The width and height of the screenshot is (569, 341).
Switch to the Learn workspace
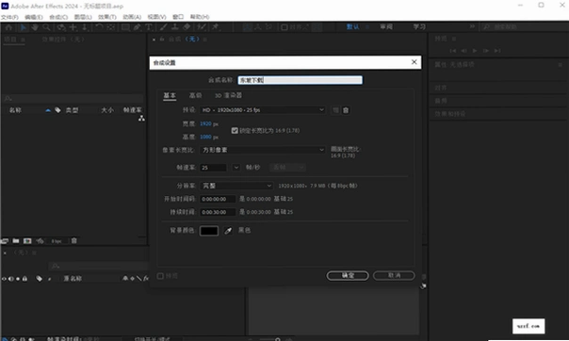click(x=419, y=27)
